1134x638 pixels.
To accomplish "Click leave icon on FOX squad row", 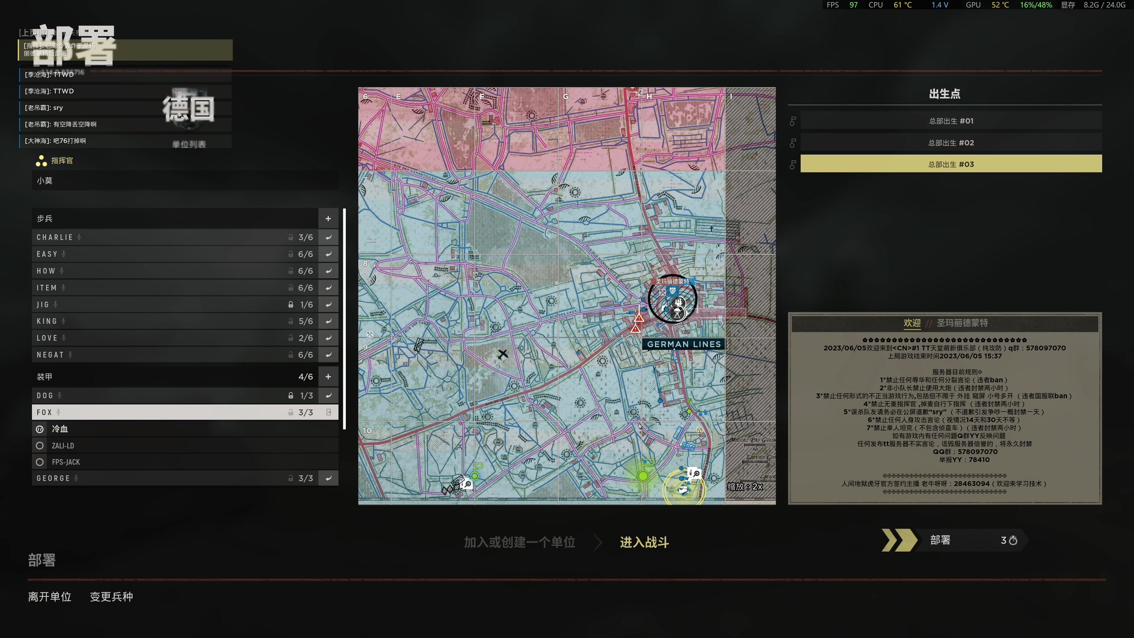I will [x=329, y=412].
